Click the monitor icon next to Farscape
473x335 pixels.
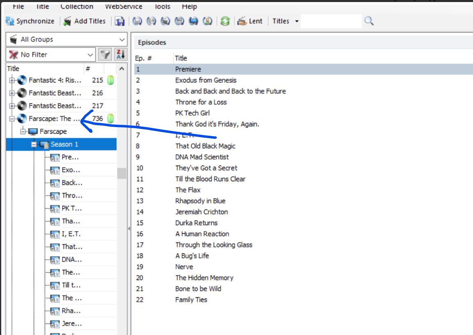click(x=33, y=132)
